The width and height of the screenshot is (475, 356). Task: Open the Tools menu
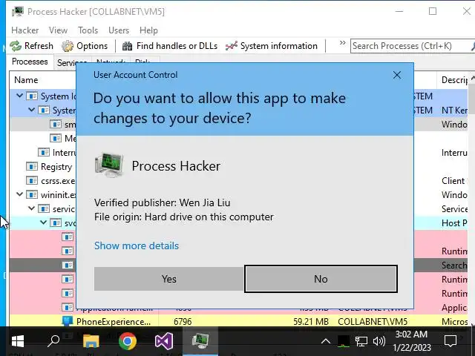coord(88,30)
